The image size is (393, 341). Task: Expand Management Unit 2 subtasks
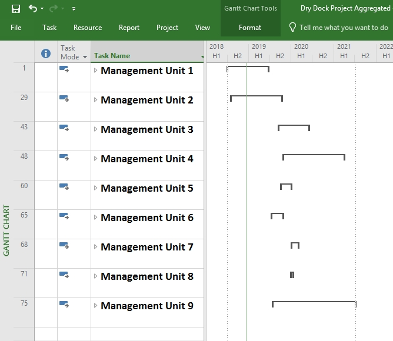96,100
